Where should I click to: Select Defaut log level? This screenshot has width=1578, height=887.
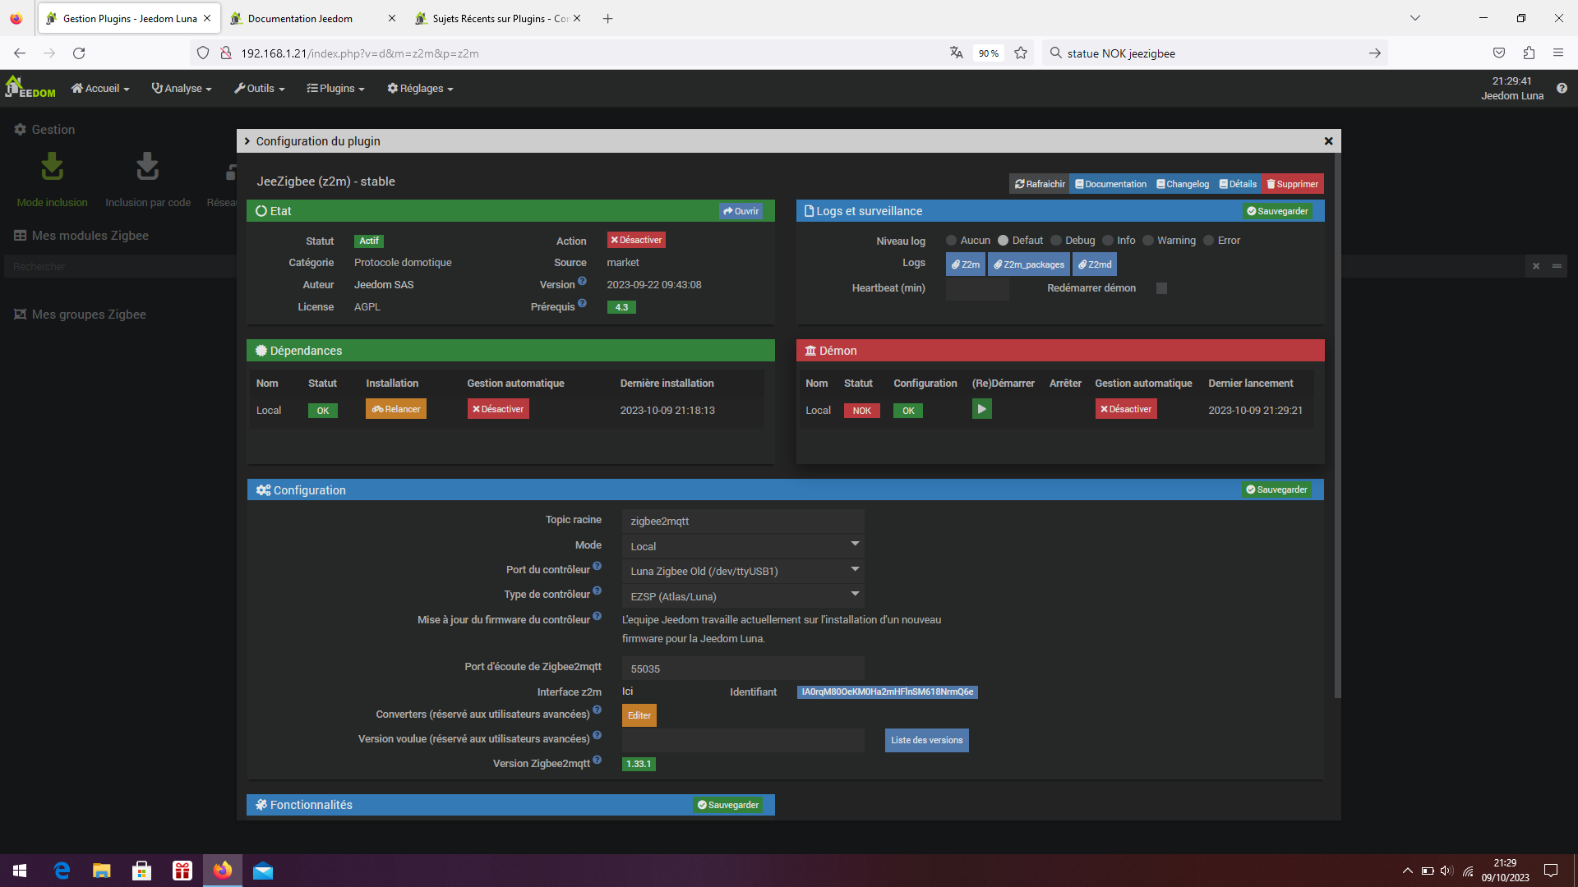click(x=1004, y=241)
